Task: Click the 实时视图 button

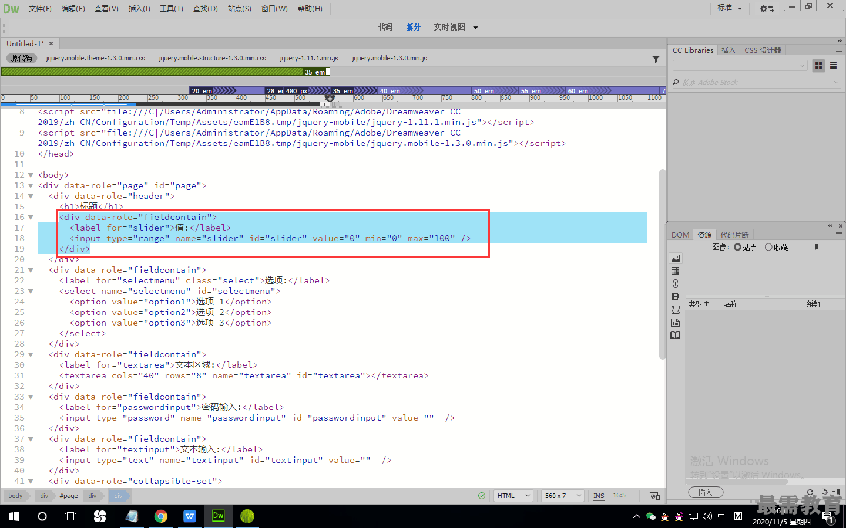Action: click(449, 28)
